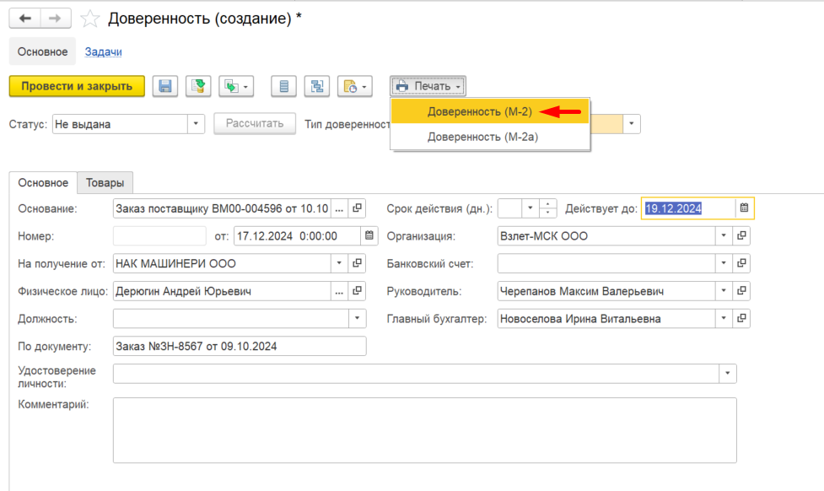Choose Доверенность (М-2а) from the print menu
Viewport: 824px width, 491px height.
[490, 137]
